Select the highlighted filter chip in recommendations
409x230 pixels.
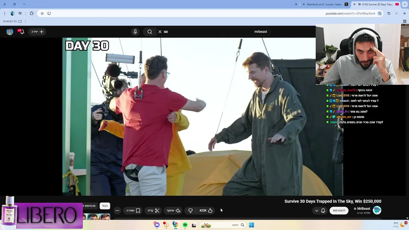105,206
